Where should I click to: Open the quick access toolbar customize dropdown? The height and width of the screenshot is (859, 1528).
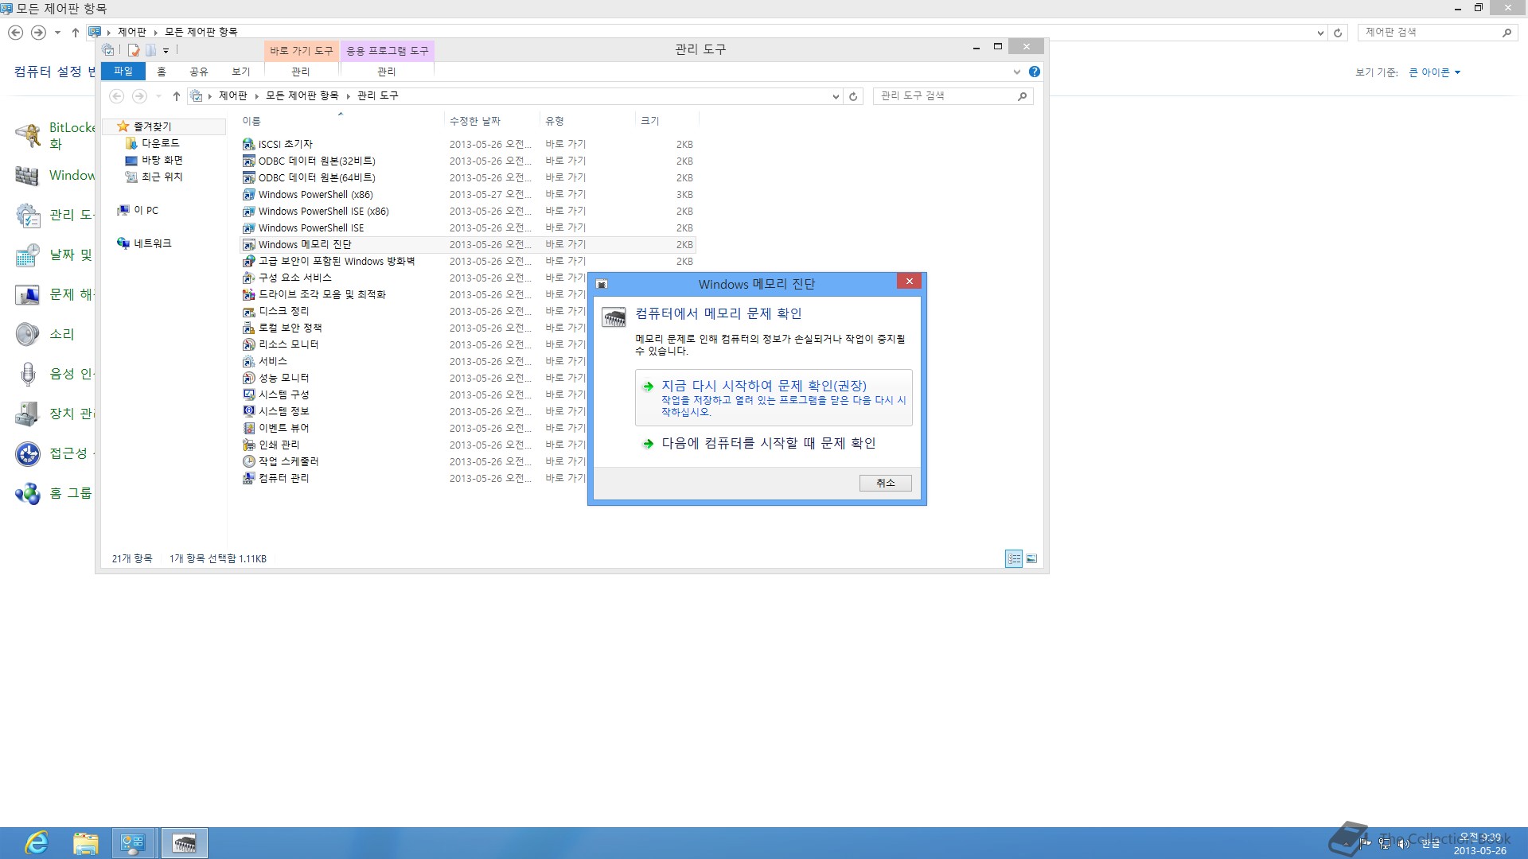click(x=166, y=50)
